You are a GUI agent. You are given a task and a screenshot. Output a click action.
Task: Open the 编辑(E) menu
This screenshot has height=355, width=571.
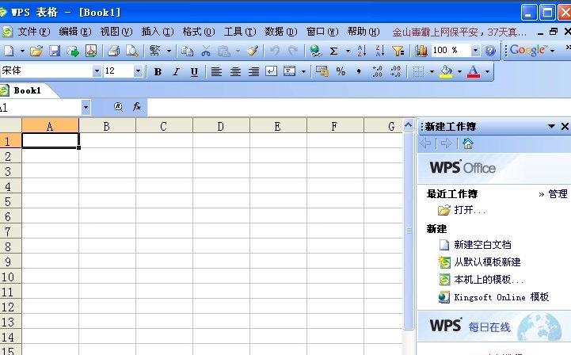coord(75,32)
